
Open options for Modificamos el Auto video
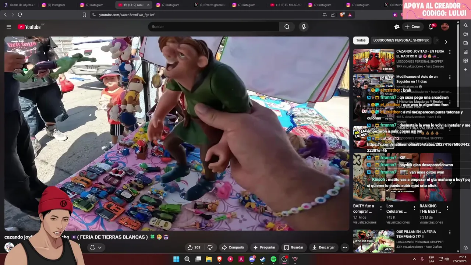[450, 77]
